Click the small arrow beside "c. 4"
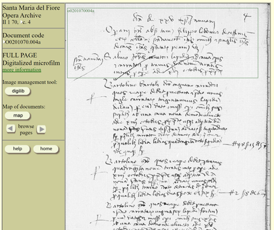This screenshot has height=230, width=274. (21, 22)
